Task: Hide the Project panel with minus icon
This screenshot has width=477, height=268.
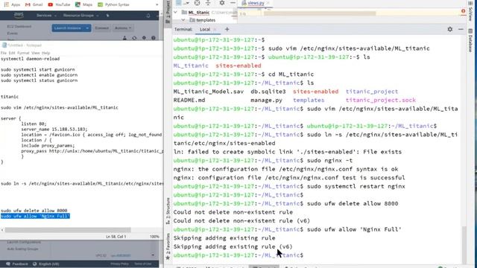Action: (x=233, y=3)
